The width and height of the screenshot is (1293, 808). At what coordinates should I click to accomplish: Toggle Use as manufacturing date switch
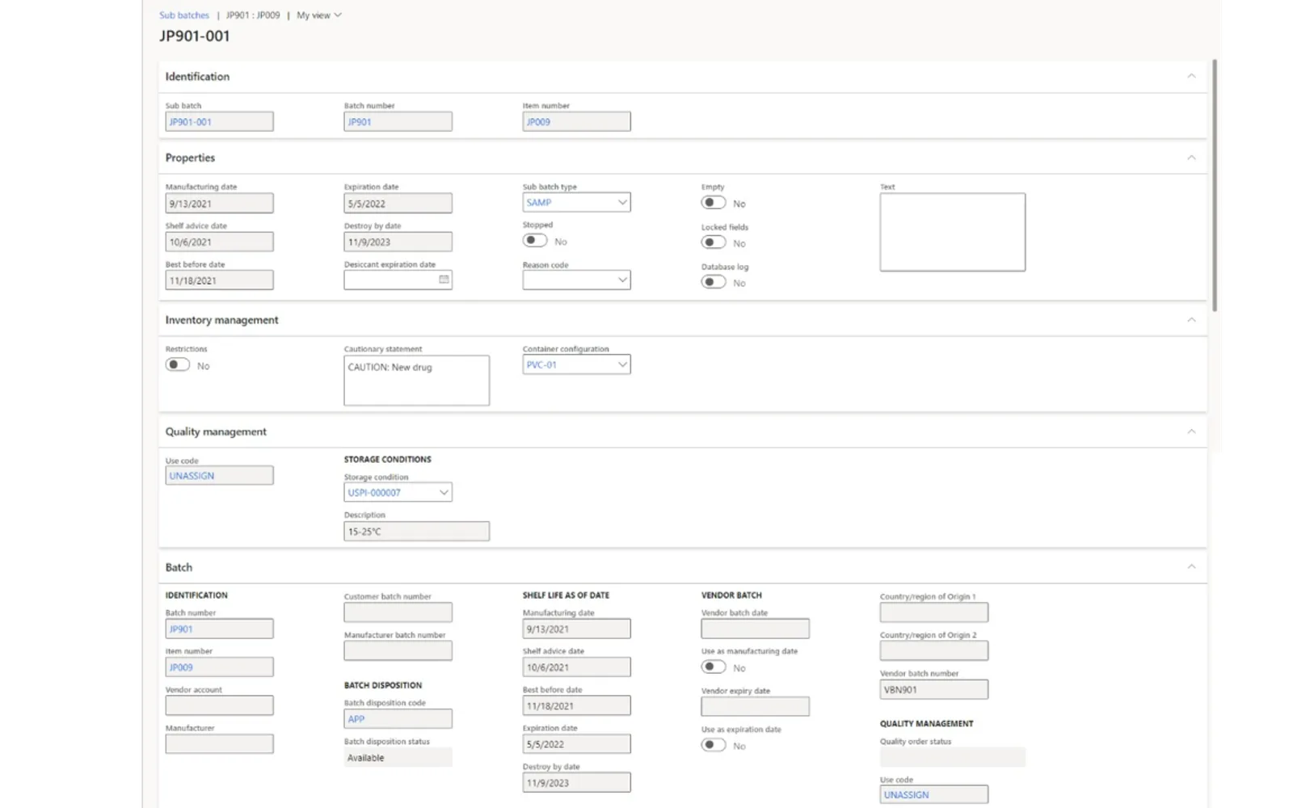coord(714,667)
